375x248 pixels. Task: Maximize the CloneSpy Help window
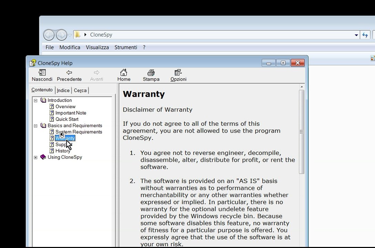[283, 63]
